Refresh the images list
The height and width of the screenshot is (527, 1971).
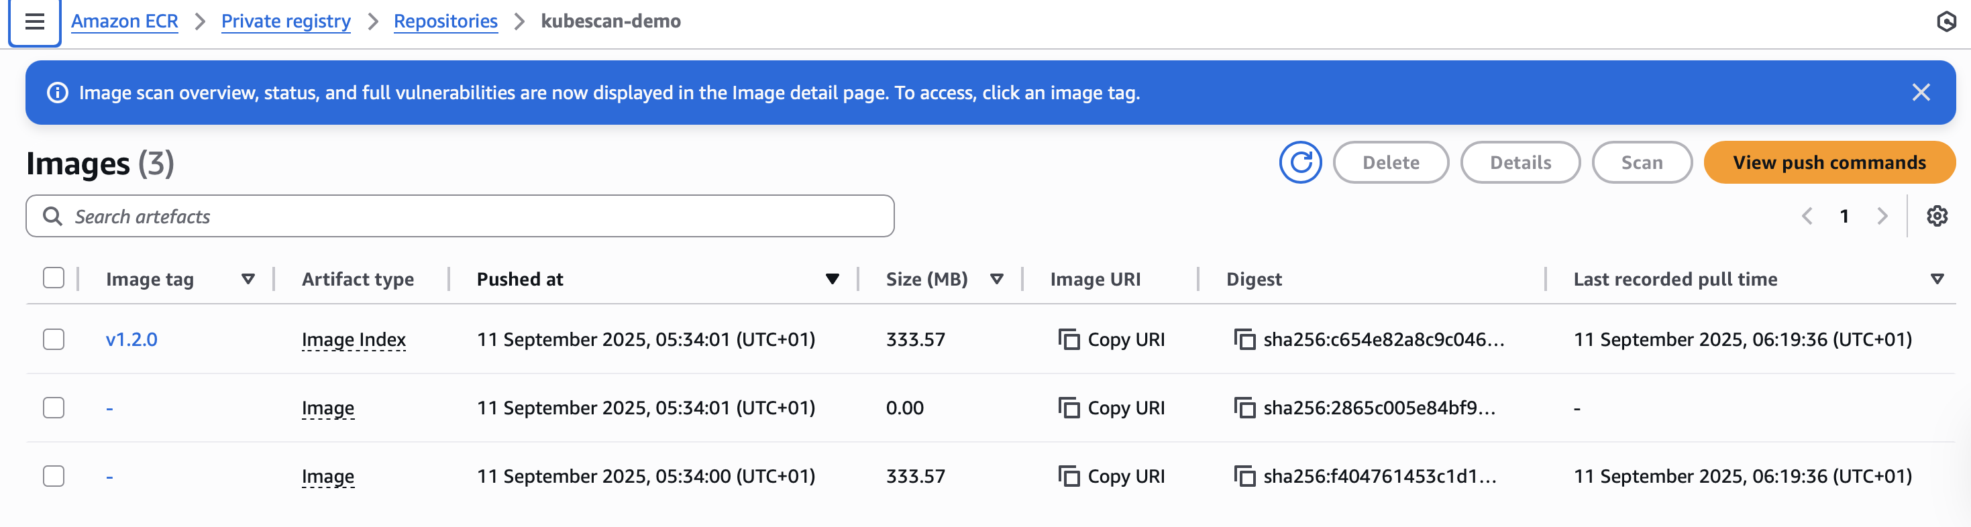pyautogui.click(x=1300, y=162)
